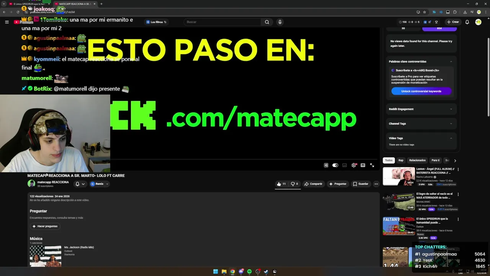Viewport: 490px width, 276px height.
Task: Open matecapp REACCIONA channel link
Action: coord(53,182)
